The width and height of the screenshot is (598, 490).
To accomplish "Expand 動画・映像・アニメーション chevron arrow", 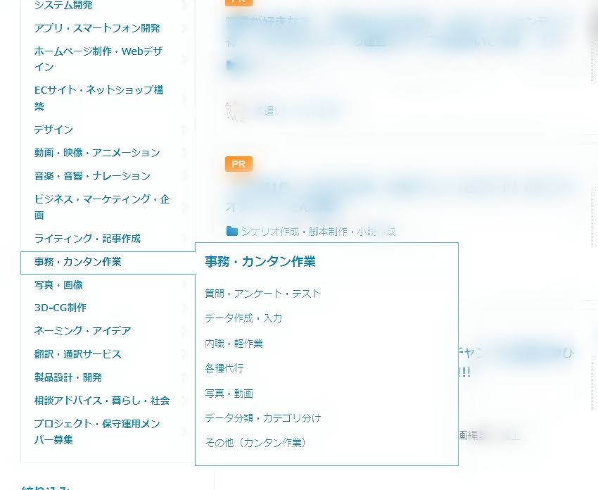I will pos(184,153).
